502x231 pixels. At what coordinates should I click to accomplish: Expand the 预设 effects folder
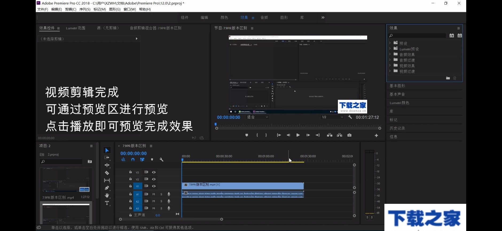click(x=390, y=43)
